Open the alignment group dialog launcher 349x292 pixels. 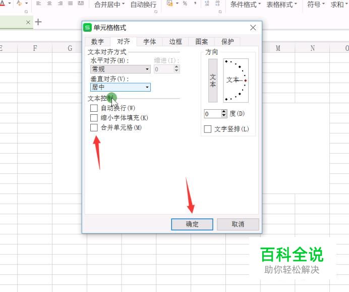point(156,12)
